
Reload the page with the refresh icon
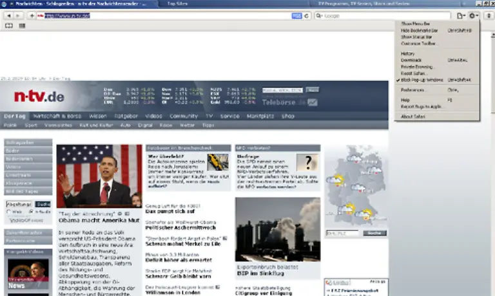coord(306,15)
